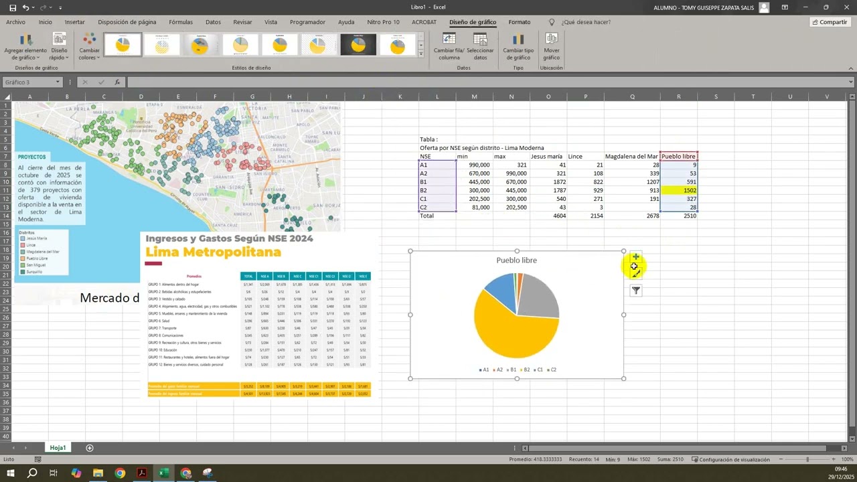The height and width of the screenshot is (482, 857).
Task: Apply the dark background chart style
Action: pyautogui.click(x=358, y=45)
